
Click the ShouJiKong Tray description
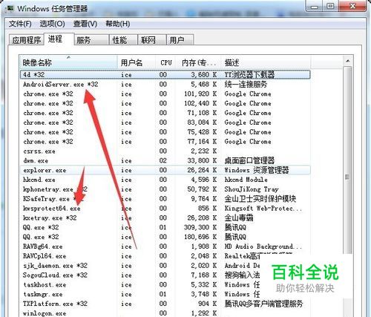click(252, 189)
